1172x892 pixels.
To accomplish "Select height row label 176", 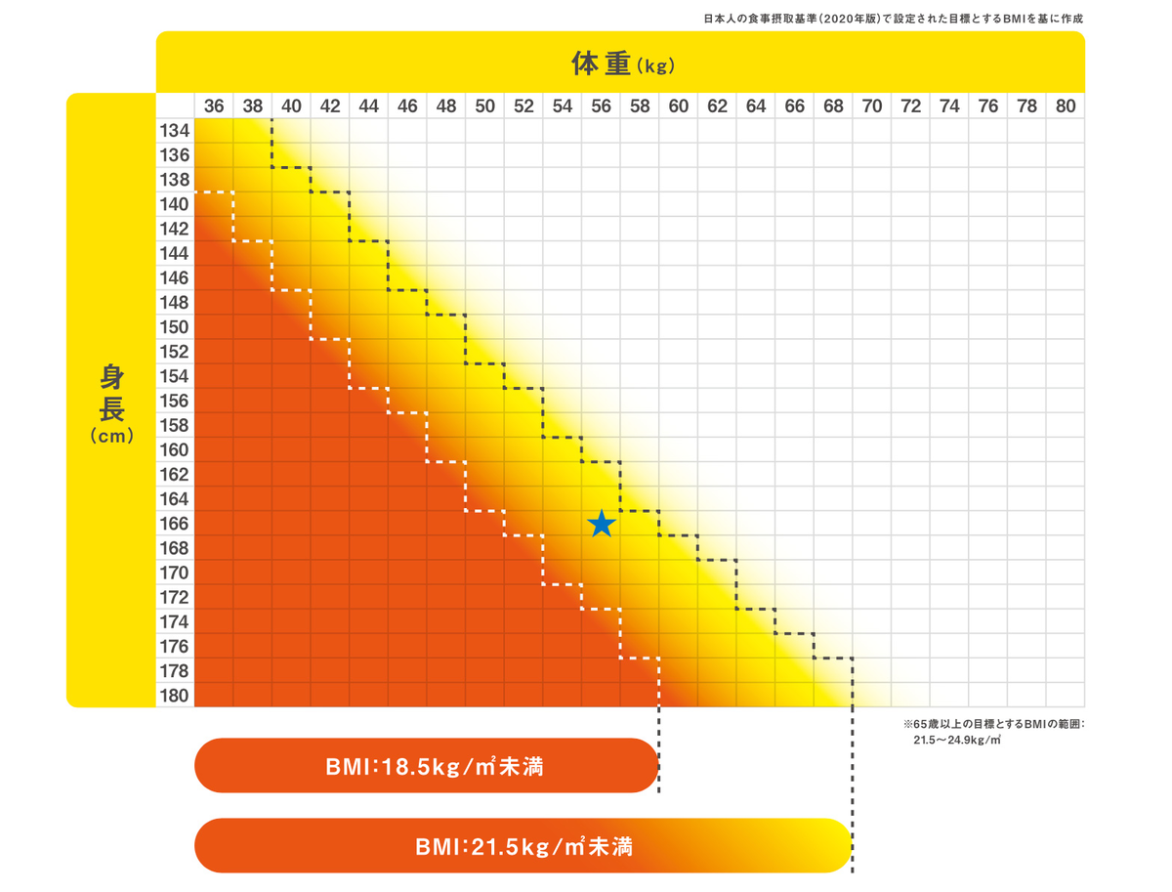I will click(175, 646).
